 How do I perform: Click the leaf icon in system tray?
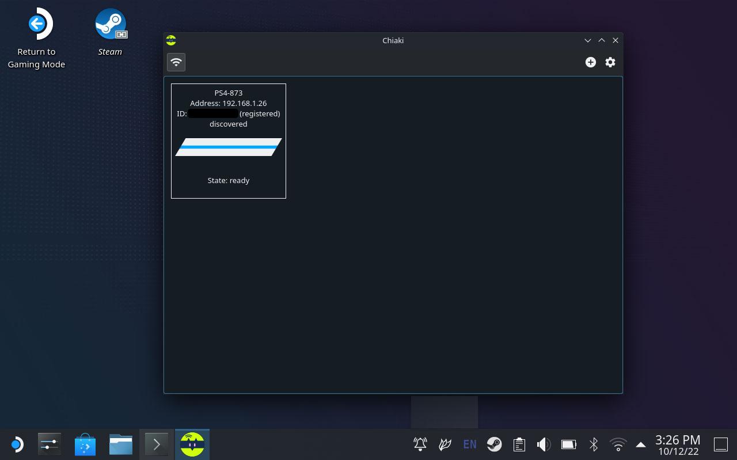pos(445,444)
